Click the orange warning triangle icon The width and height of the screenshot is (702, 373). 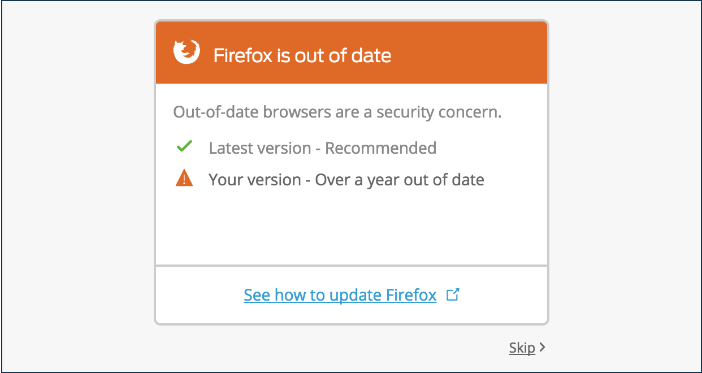(184, 179)
